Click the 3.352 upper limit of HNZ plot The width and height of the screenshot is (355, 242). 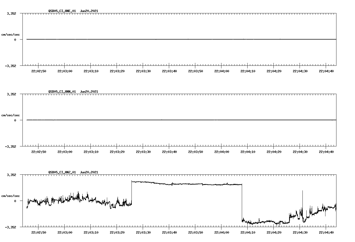click(12, 175)
